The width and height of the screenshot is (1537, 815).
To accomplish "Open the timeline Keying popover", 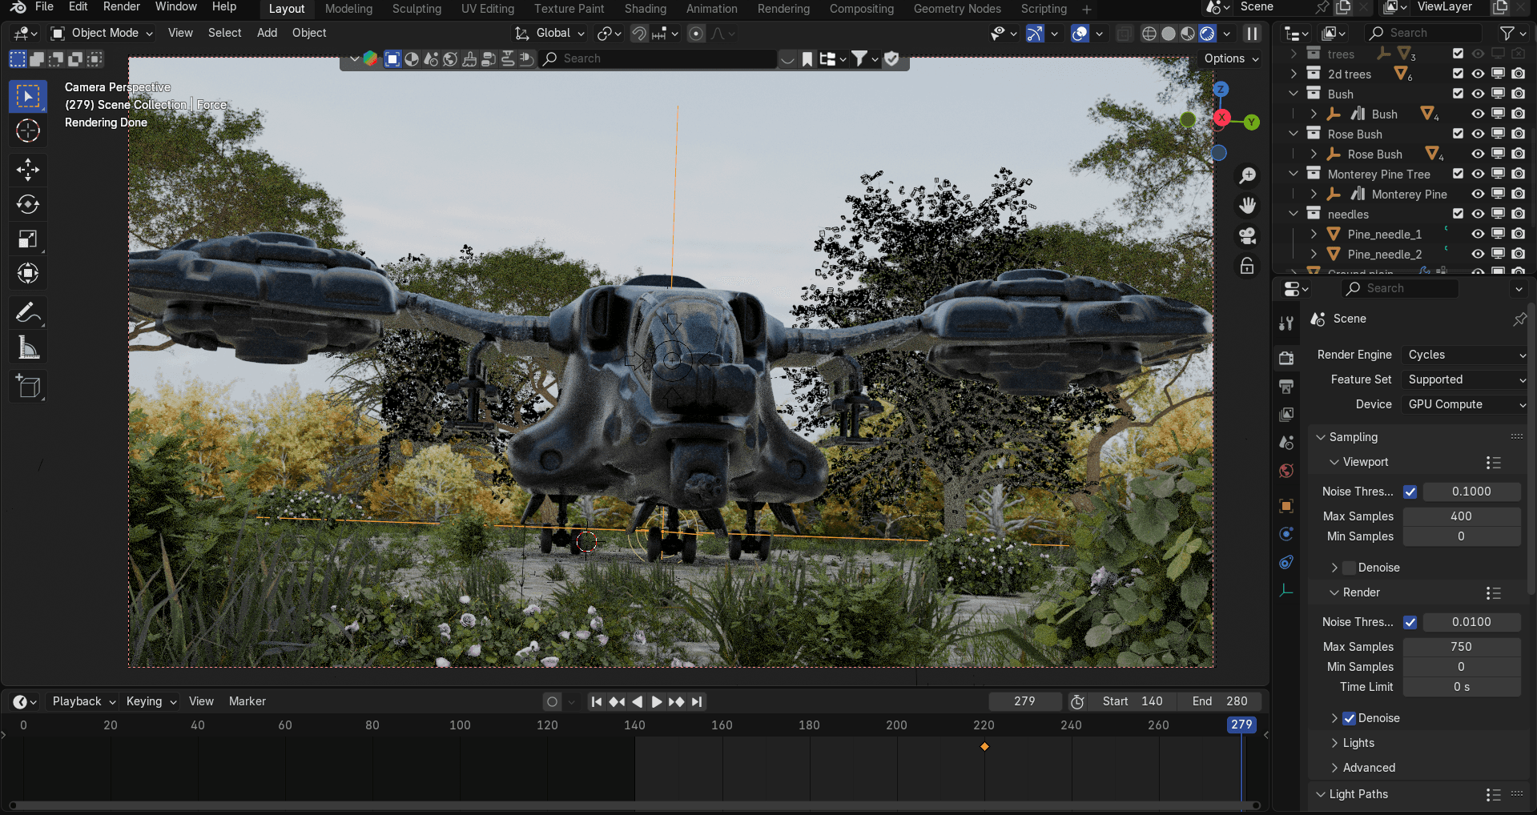I will point(151,701).
